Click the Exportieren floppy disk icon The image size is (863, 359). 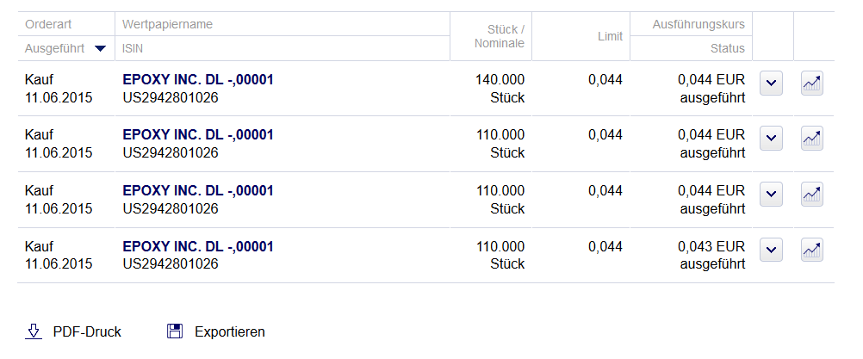[175, 331]
